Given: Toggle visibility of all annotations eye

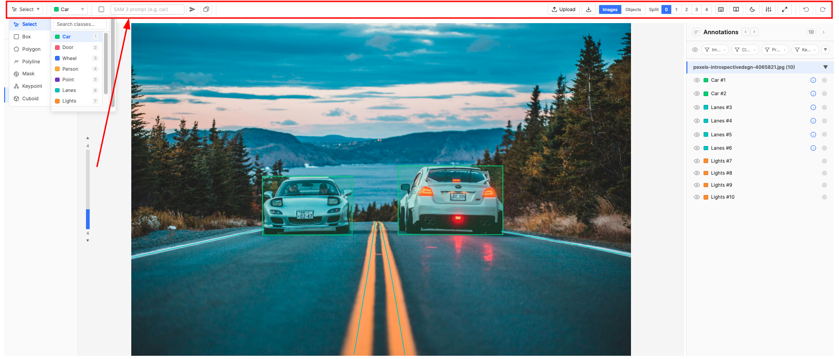Looking at the screenshot, I should [x=695, y=50].
